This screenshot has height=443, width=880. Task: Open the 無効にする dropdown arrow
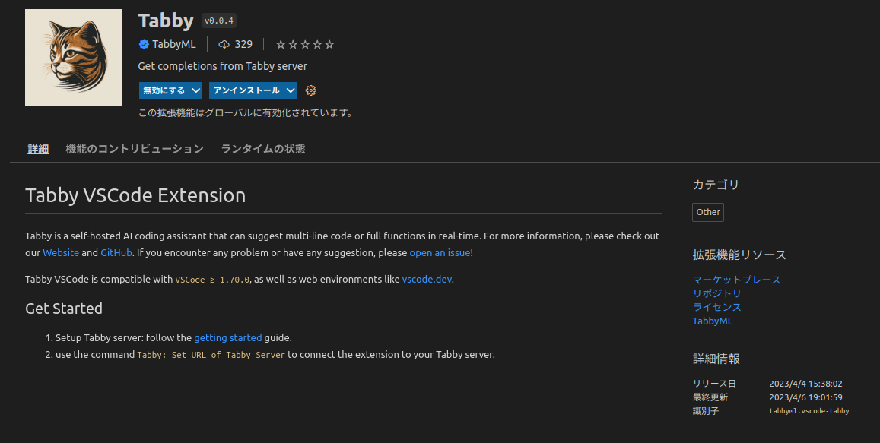tap(196, 90)
